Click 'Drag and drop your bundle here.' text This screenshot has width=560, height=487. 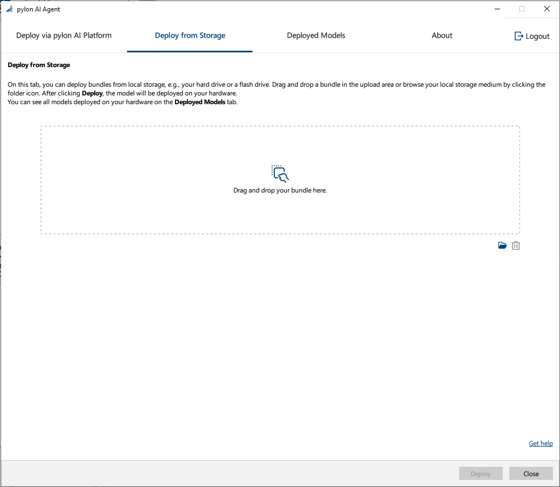pos(280,190)
